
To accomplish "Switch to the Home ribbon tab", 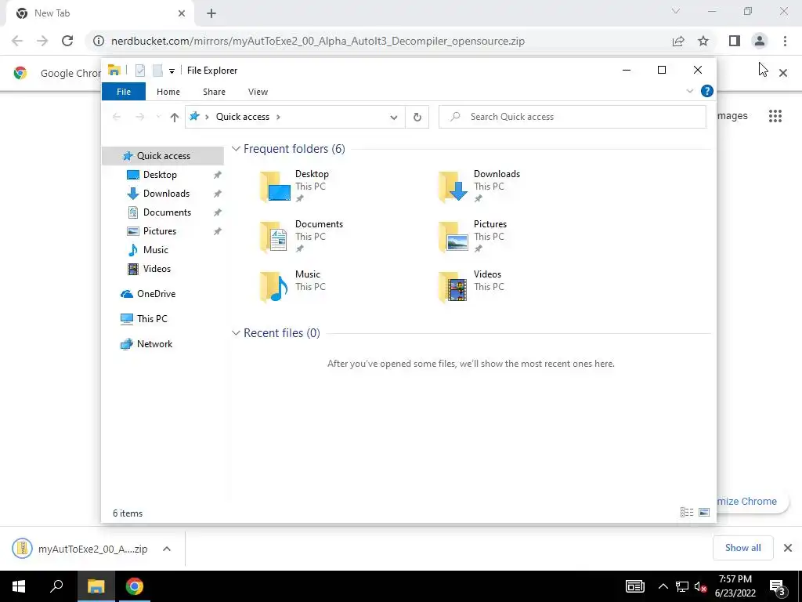I will (x=168, y=92).
